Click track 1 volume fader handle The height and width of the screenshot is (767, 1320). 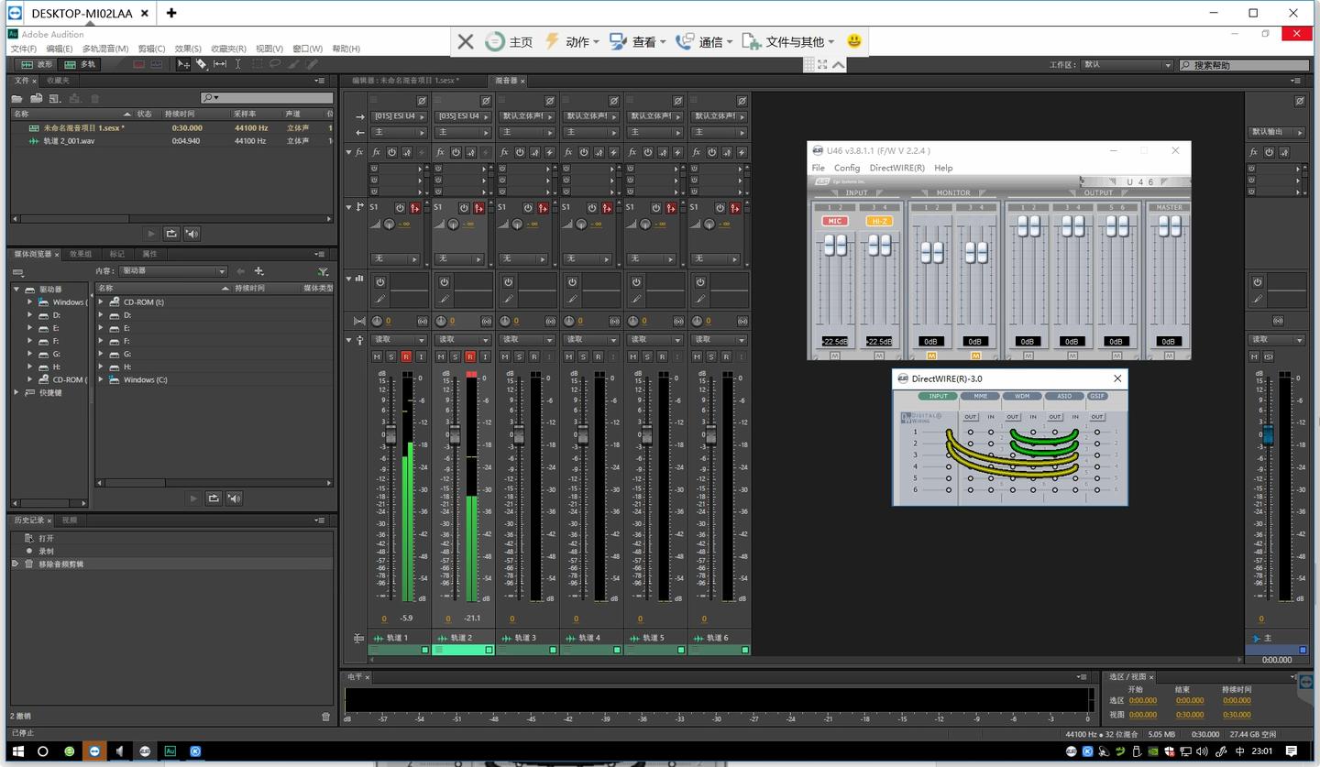point(390,436)
